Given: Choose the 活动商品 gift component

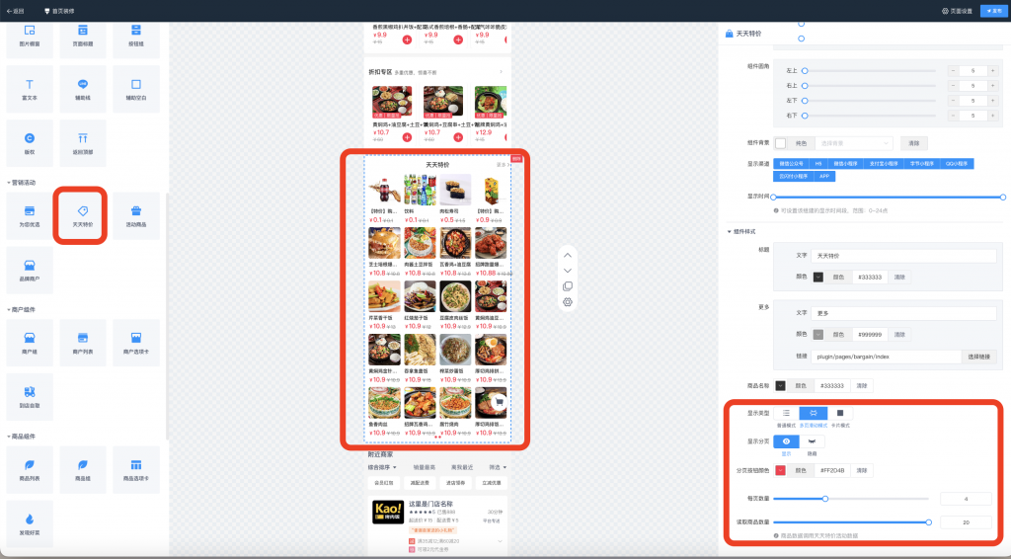Looking at the screenshot, I should coord(136,216).
